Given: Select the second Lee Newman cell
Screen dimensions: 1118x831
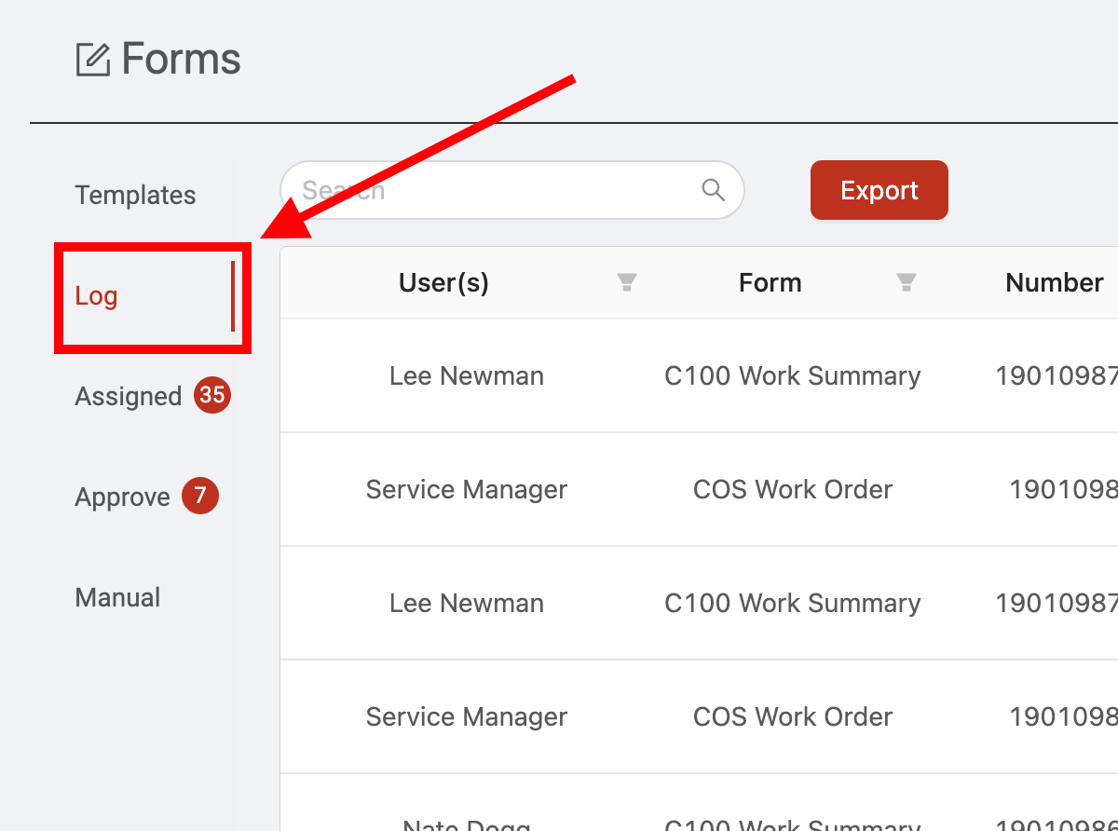Looking at the screenshot, I should 467,603.
